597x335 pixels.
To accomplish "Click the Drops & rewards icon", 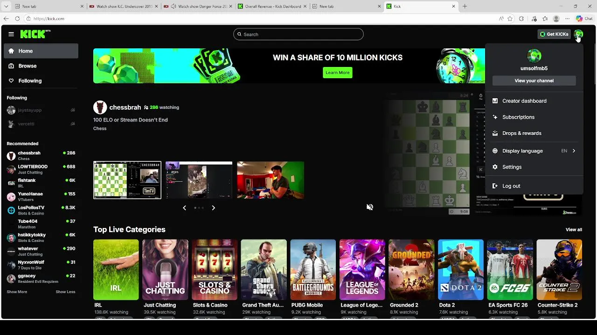I will coord(495,133).
